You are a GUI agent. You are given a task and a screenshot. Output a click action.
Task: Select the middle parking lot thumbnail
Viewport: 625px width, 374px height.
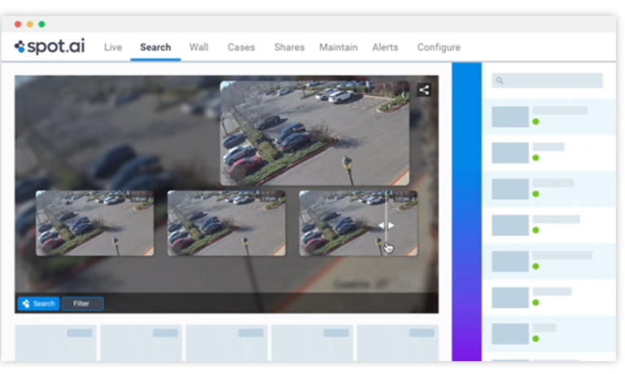[x=226, y=224]
